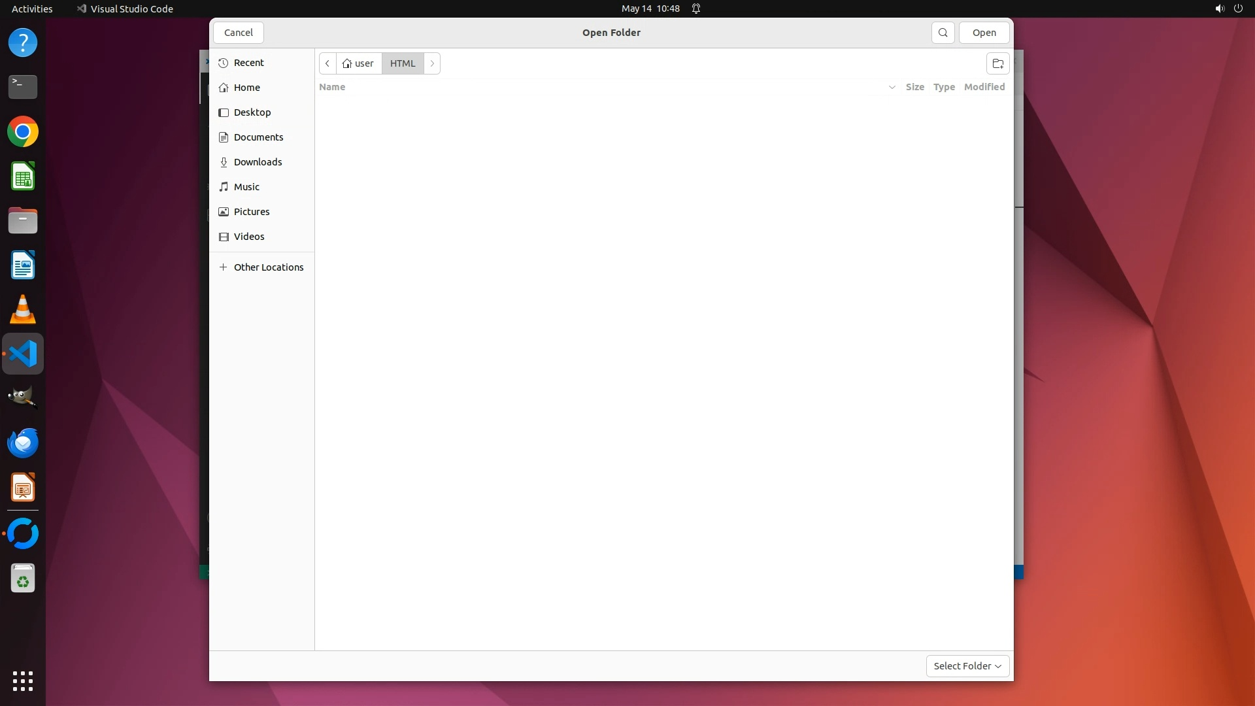This screenshot has width=1255, height=706.
Task: Sort files by the Size column
Action: click(914, 87)
